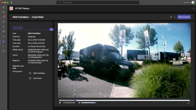Click the elapsed time 0:00:40/0:05:29

pos(69,103)
